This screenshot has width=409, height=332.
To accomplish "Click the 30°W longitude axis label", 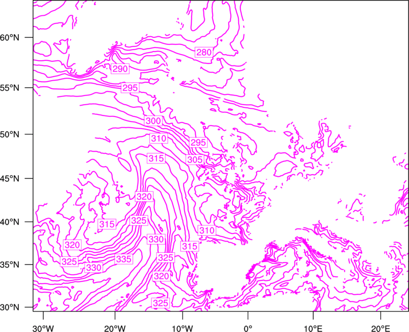I will point(43,328).
